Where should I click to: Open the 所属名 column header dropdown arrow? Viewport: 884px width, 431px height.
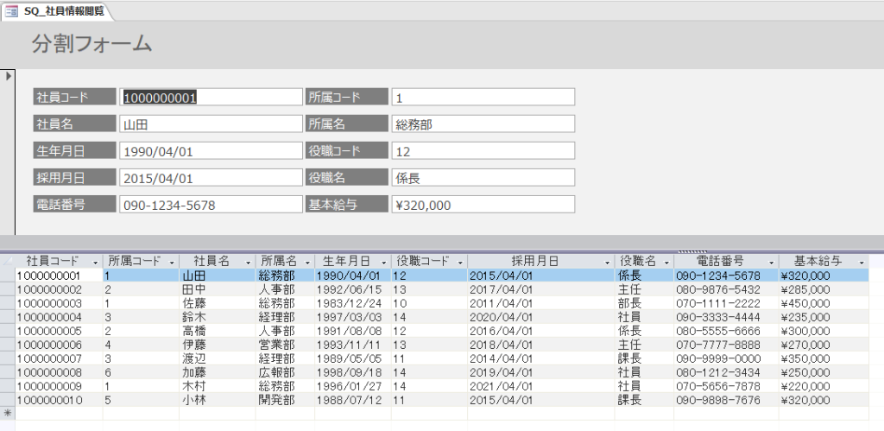tap(306, 262)
